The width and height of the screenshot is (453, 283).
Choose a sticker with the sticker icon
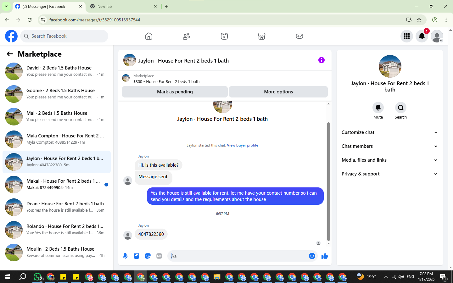pyautogui.click(x=148, y=256)
